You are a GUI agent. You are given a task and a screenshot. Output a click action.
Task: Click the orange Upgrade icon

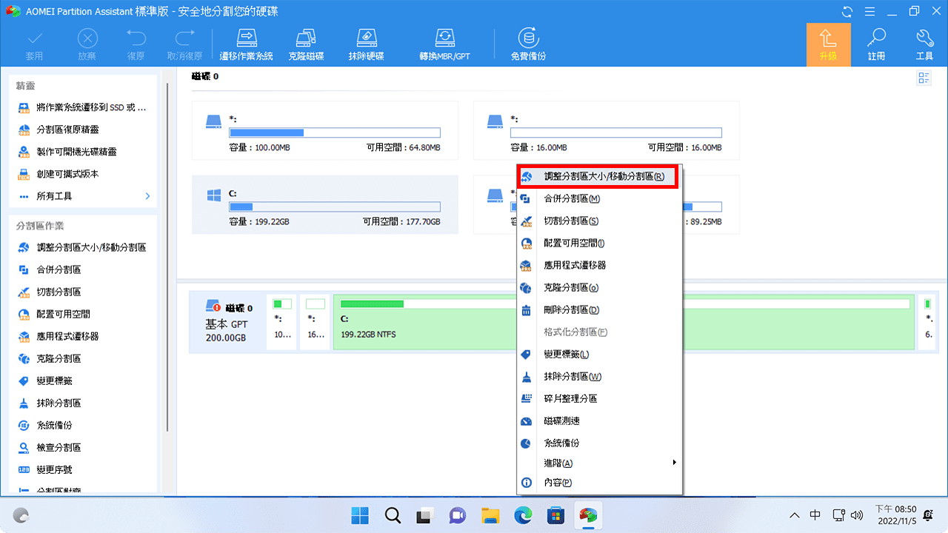828,42
